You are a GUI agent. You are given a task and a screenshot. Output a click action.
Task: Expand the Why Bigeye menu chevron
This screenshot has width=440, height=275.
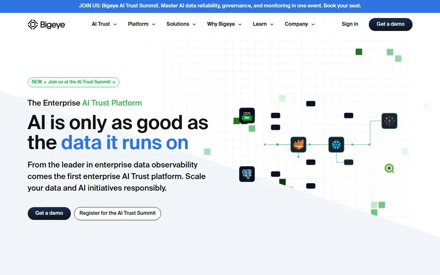coord(240,24)
